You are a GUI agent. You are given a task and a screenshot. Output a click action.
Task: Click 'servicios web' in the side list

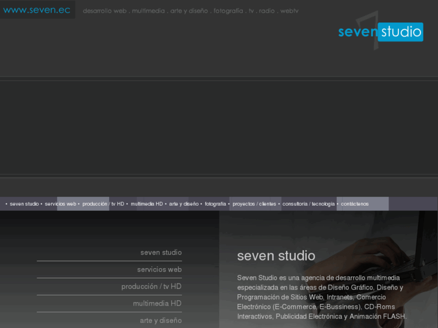tap(159, 270)
